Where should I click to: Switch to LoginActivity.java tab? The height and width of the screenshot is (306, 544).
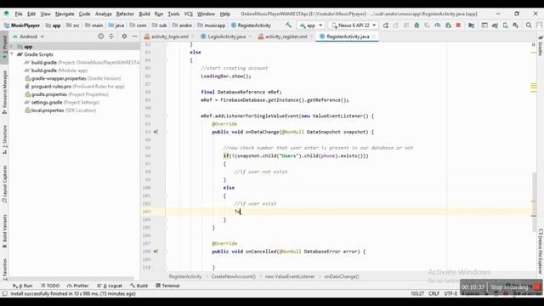(227, 37)
